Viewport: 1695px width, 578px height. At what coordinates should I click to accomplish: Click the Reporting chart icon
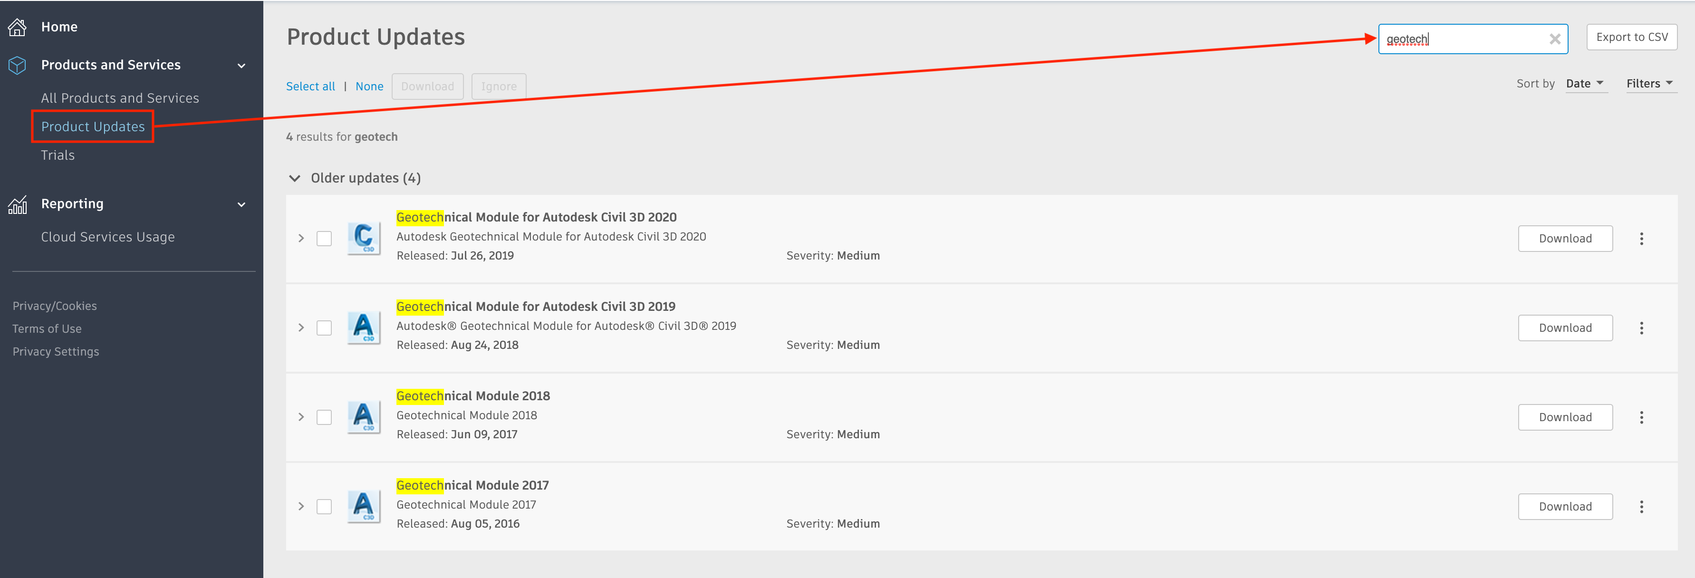(17, 204)
